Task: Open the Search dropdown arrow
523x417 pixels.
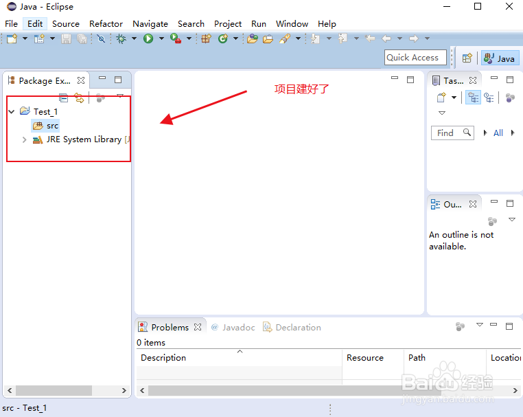Action: [298, 38]
